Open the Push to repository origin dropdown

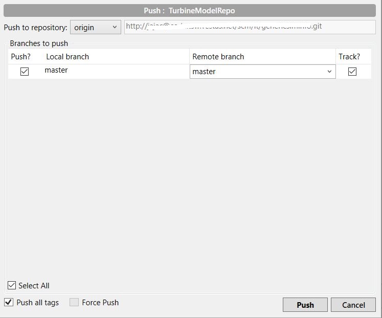95,27
